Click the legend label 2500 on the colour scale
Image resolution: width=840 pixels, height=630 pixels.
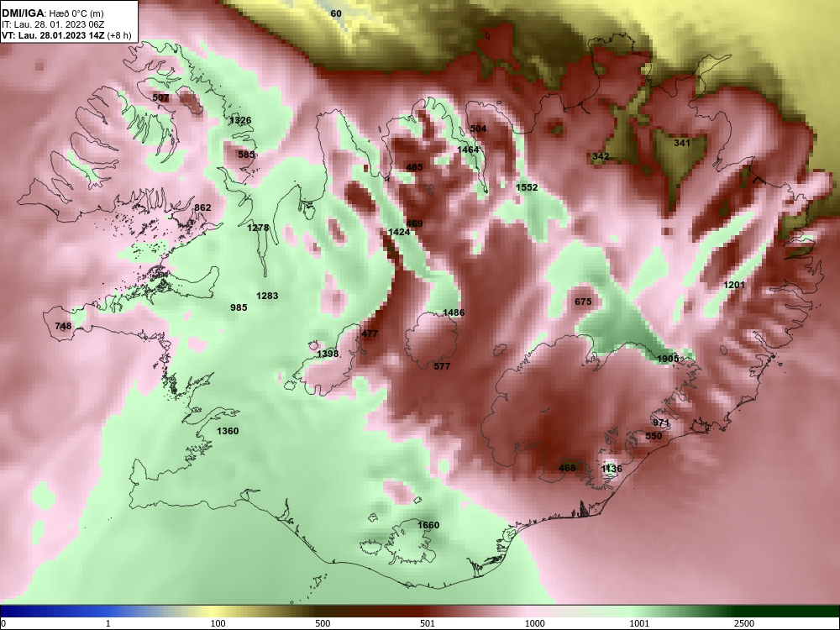coord(744,623)
